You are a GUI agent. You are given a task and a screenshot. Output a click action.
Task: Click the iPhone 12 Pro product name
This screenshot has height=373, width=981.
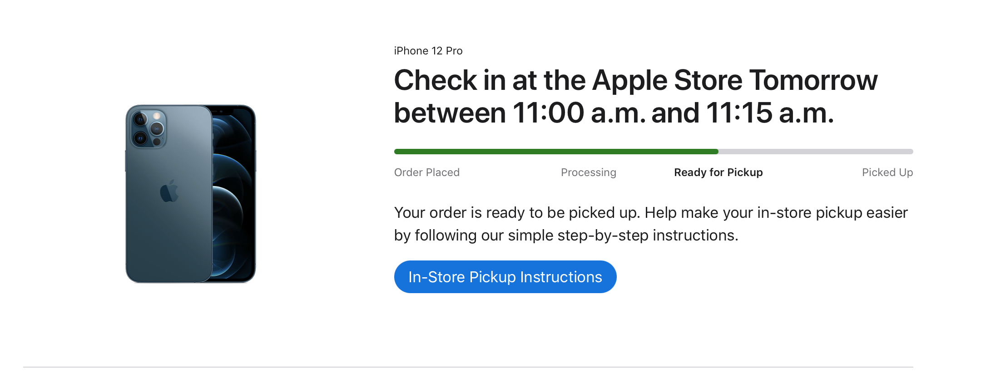(427, 50)
